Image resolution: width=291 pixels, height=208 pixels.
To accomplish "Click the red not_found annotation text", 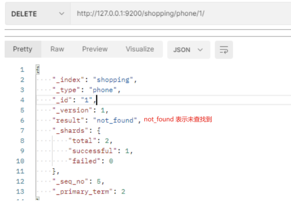I will (178, 120).
